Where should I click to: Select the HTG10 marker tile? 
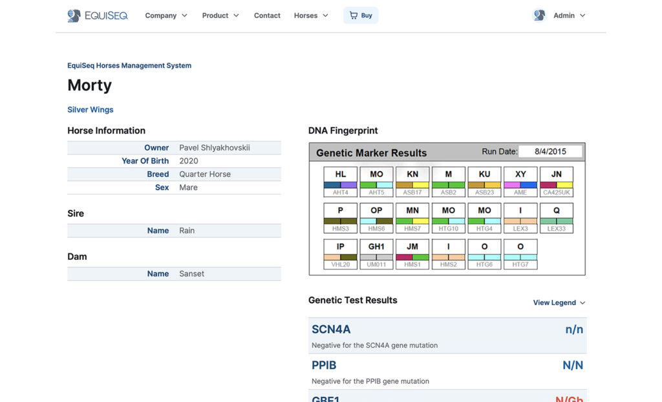449,218
